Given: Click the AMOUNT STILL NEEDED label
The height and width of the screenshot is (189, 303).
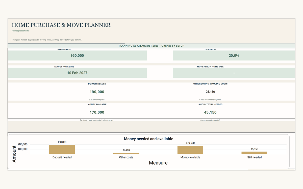Looking at the screenshot, I should [210, 104].
